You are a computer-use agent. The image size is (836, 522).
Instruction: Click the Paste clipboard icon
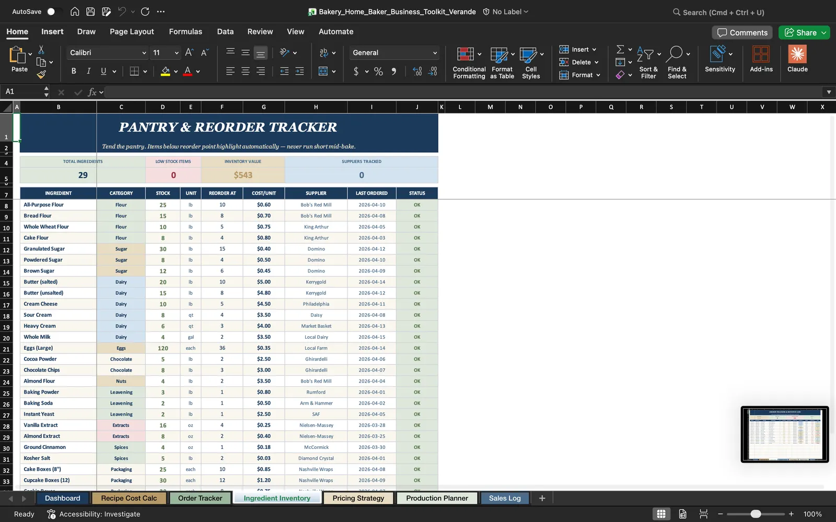tap(17, 55)
